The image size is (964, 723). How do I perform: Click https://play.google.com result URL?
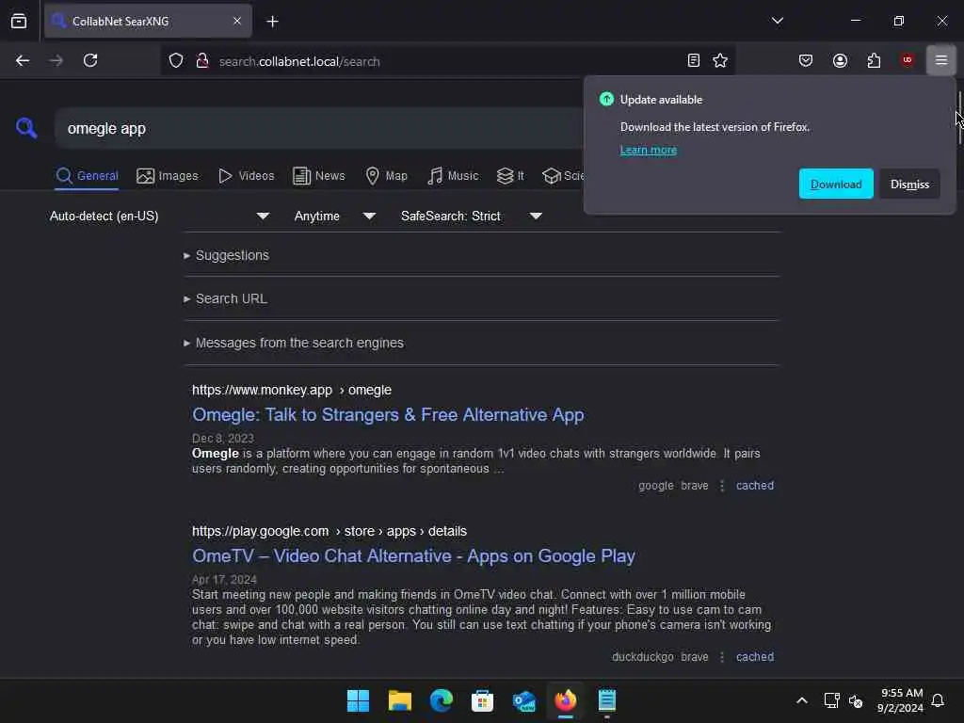[329, 531]
